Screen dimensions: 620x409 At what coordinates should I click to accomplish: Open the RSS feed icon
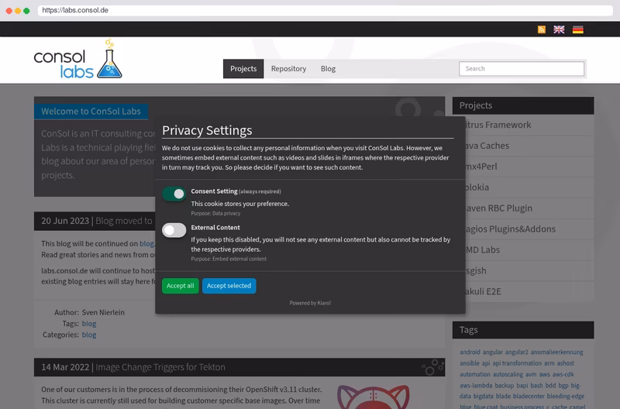tap(541, 29)
